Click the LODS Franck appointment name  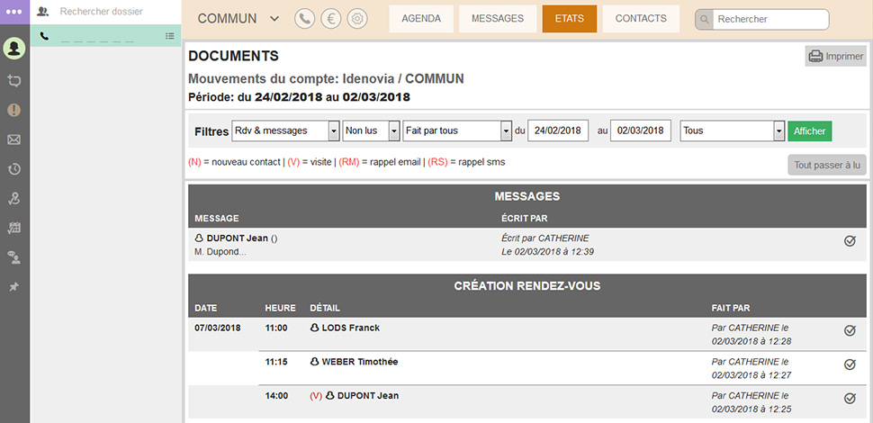pos(351,328)
